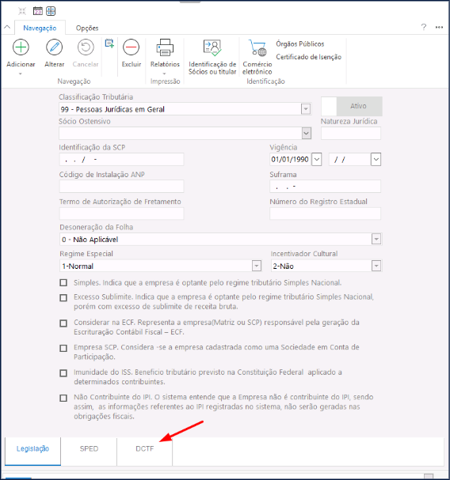Click the red Excluir minus icon
This screenshot has width=450, height=480.
click(131, 47)
